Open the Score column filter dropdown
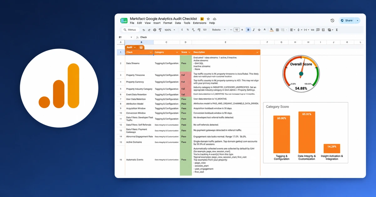Image resolution: width=376 pixels, height=197 pixels. [x=189, y=52]
